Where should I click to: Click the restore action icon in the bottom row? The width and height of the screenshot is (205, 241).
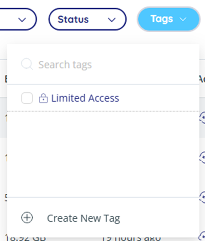[203, 236]
